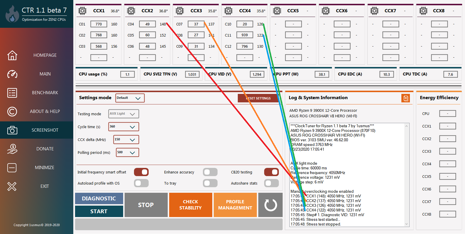Viewport: 465px width, 234px height.
Task: Click the CCX5 chip icon
Action: coord(277,11)
